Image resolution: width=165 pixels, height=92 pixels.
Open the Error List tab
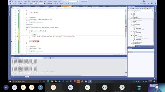tap(23, 77)
